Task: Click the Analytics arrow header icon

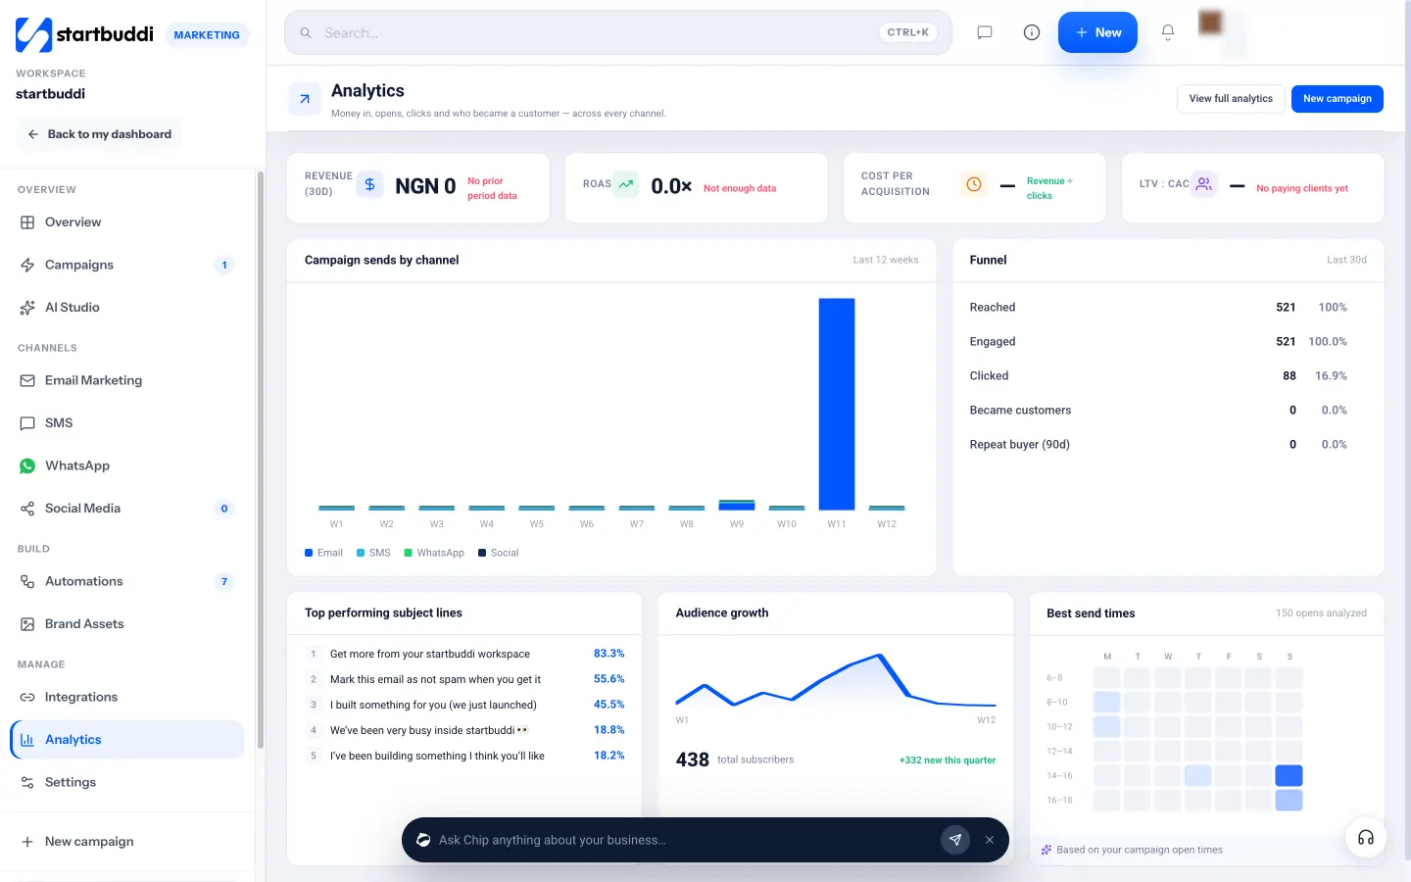Action: point(305,99)
